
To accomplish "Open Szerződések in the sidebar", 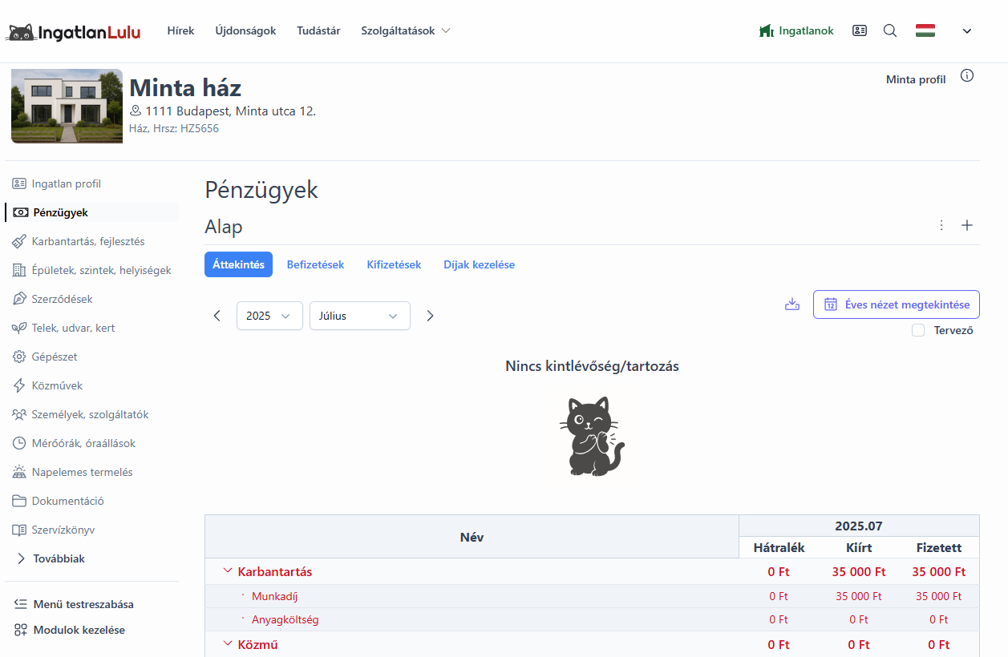I will coord(52,299).
